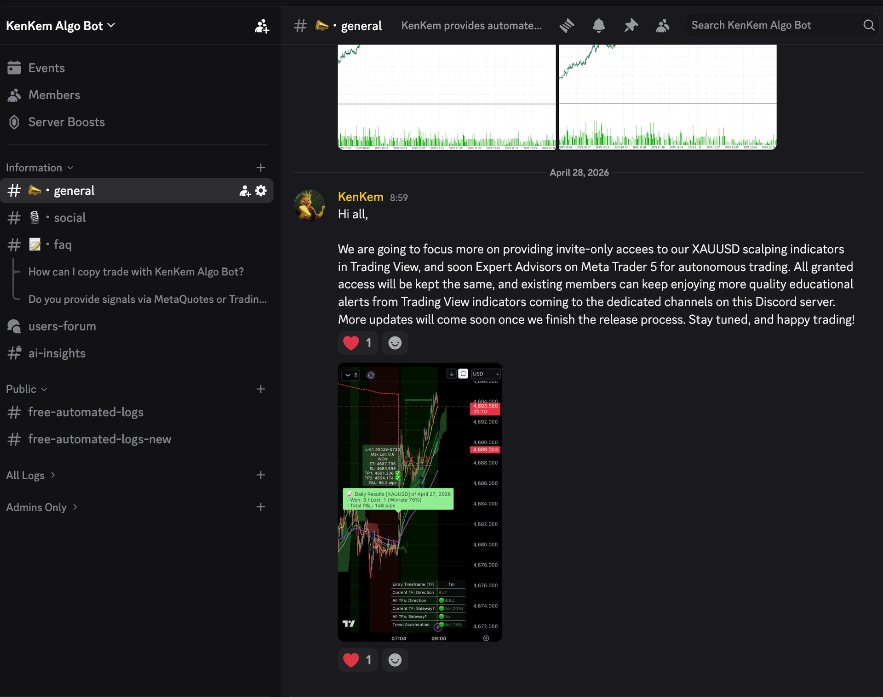Viewport: 883px width, 697px height.
Task: Click the hash icon in channel header
Action: (x=300, y=26)
